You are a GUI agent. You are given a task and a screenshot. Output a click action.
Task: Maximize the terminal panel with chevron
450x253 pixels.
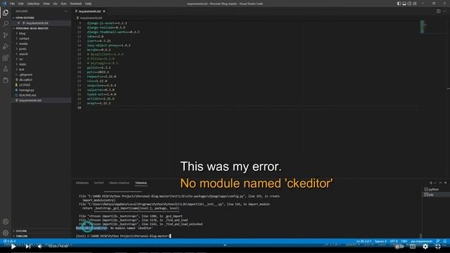tap(440, 183)
